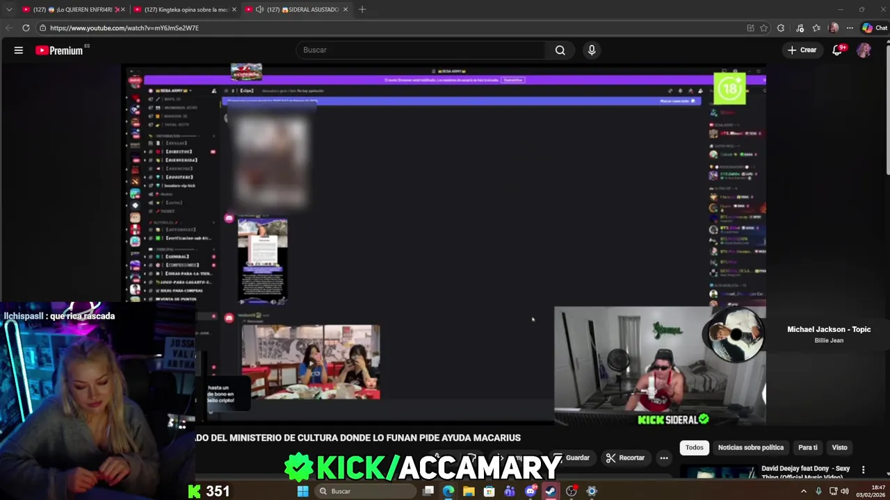Open Microsoft Store from the taskbar
890x500 pixels.
(489, 491)
